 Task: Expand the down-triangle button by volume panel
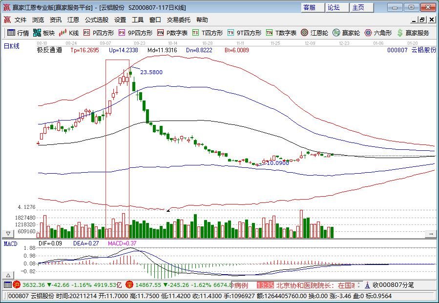[8, 233]
